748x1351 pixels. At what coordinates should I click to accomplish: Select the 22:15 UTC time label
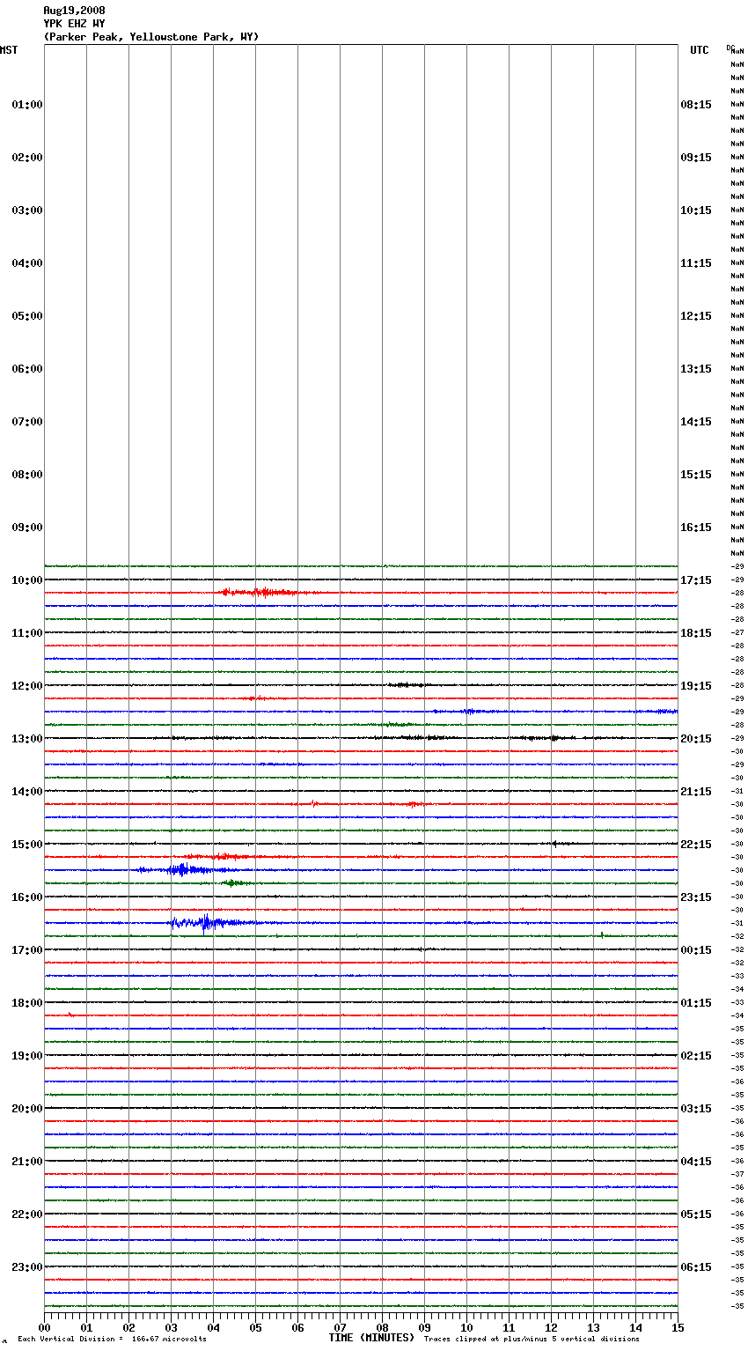click(x=696, y=845)
